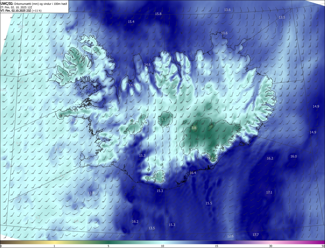This screenshot has height=248, width=325.
Task: Click the '10' tick label on the color scale
Action: pos(162,246)
